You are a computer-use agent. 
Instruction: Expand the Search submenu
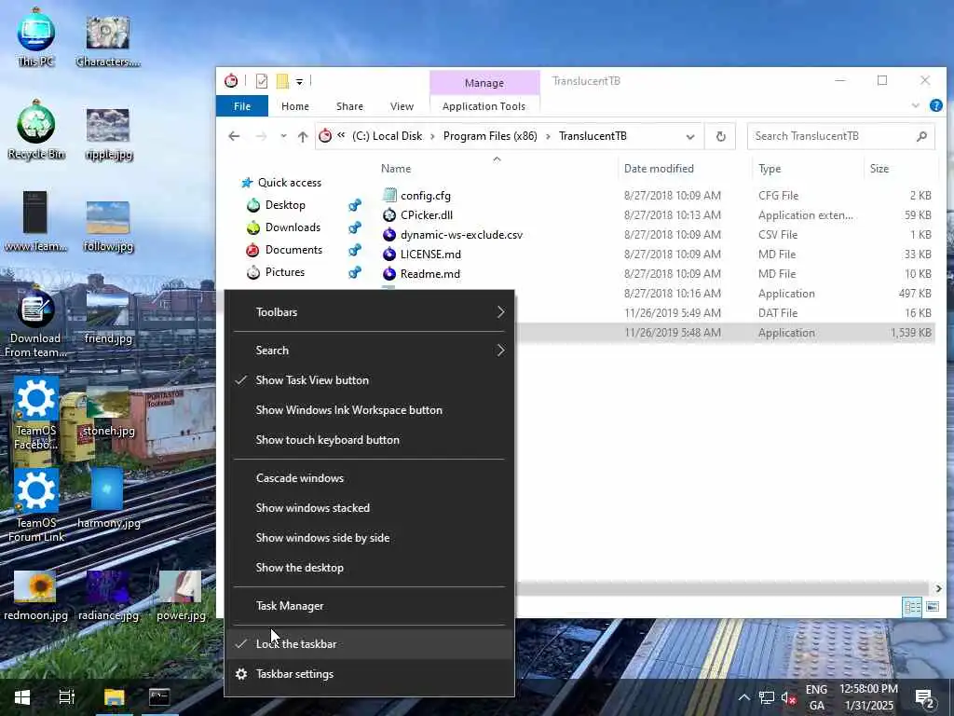point(369,351)
